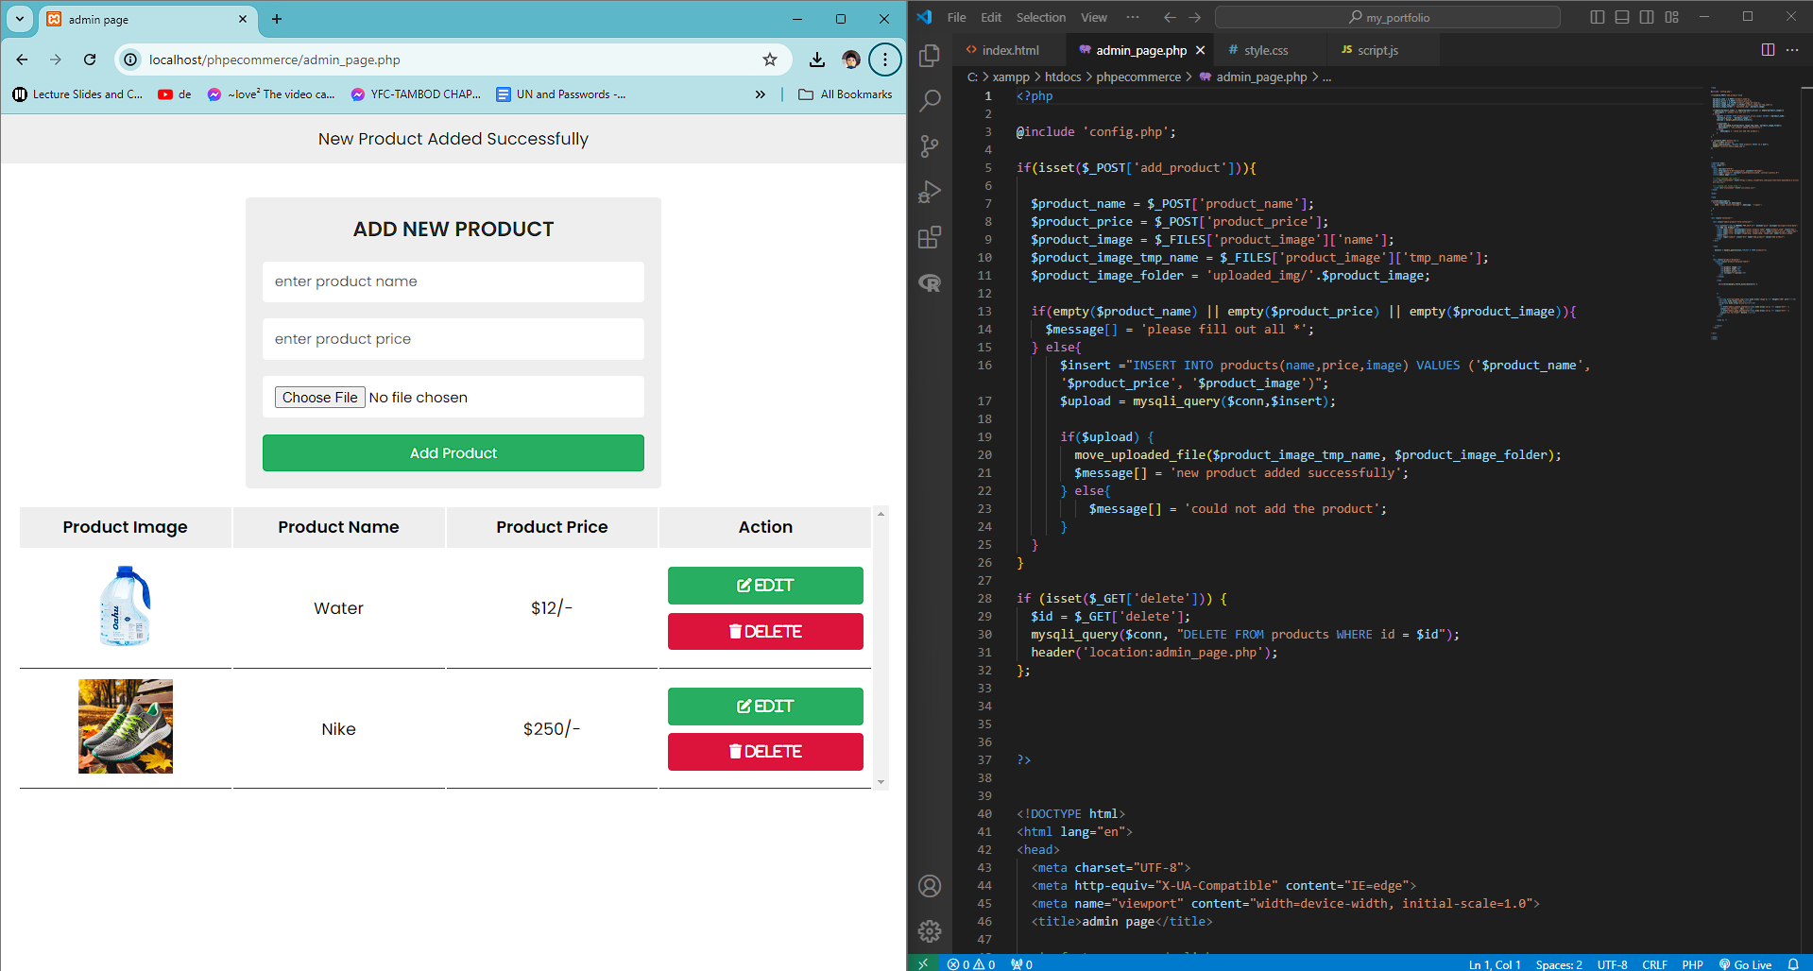Open the Lecture Slides bookmark

[77, 94]
